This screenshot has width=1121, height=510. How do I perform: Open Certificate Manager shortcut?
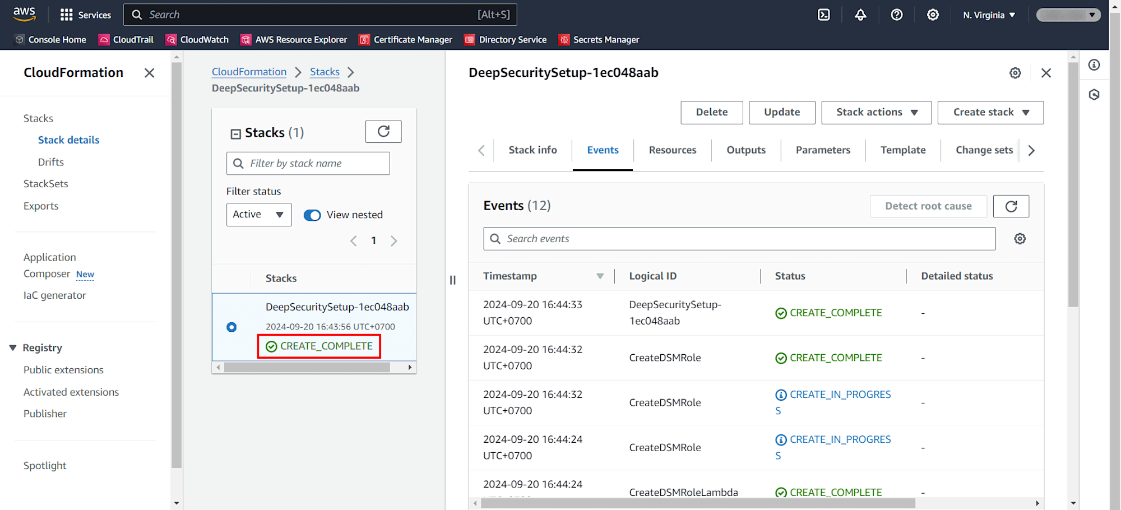406,40
